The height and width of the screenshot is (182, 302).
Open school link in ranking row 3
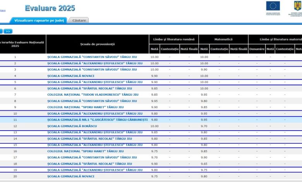pyautogui.click(x=92, y=70)
